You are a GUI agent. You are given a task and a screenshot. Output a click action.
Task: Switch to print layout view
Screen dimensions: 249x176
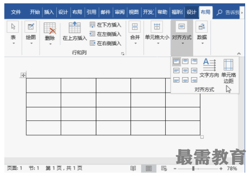click(149, 168)
